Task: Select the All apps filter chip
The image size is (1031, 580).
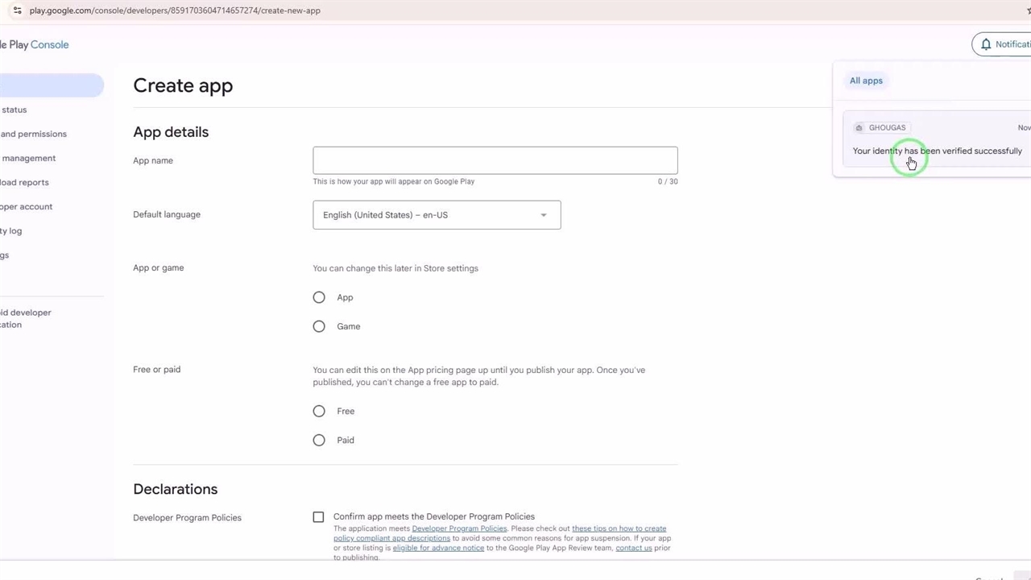Action: coord(866,81)
